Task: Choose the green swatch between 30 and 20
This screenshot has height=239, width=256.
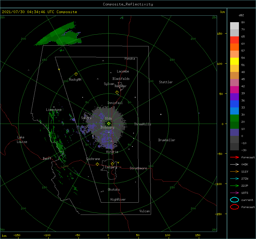Action: pyautogui.click(x=234, y=118)
